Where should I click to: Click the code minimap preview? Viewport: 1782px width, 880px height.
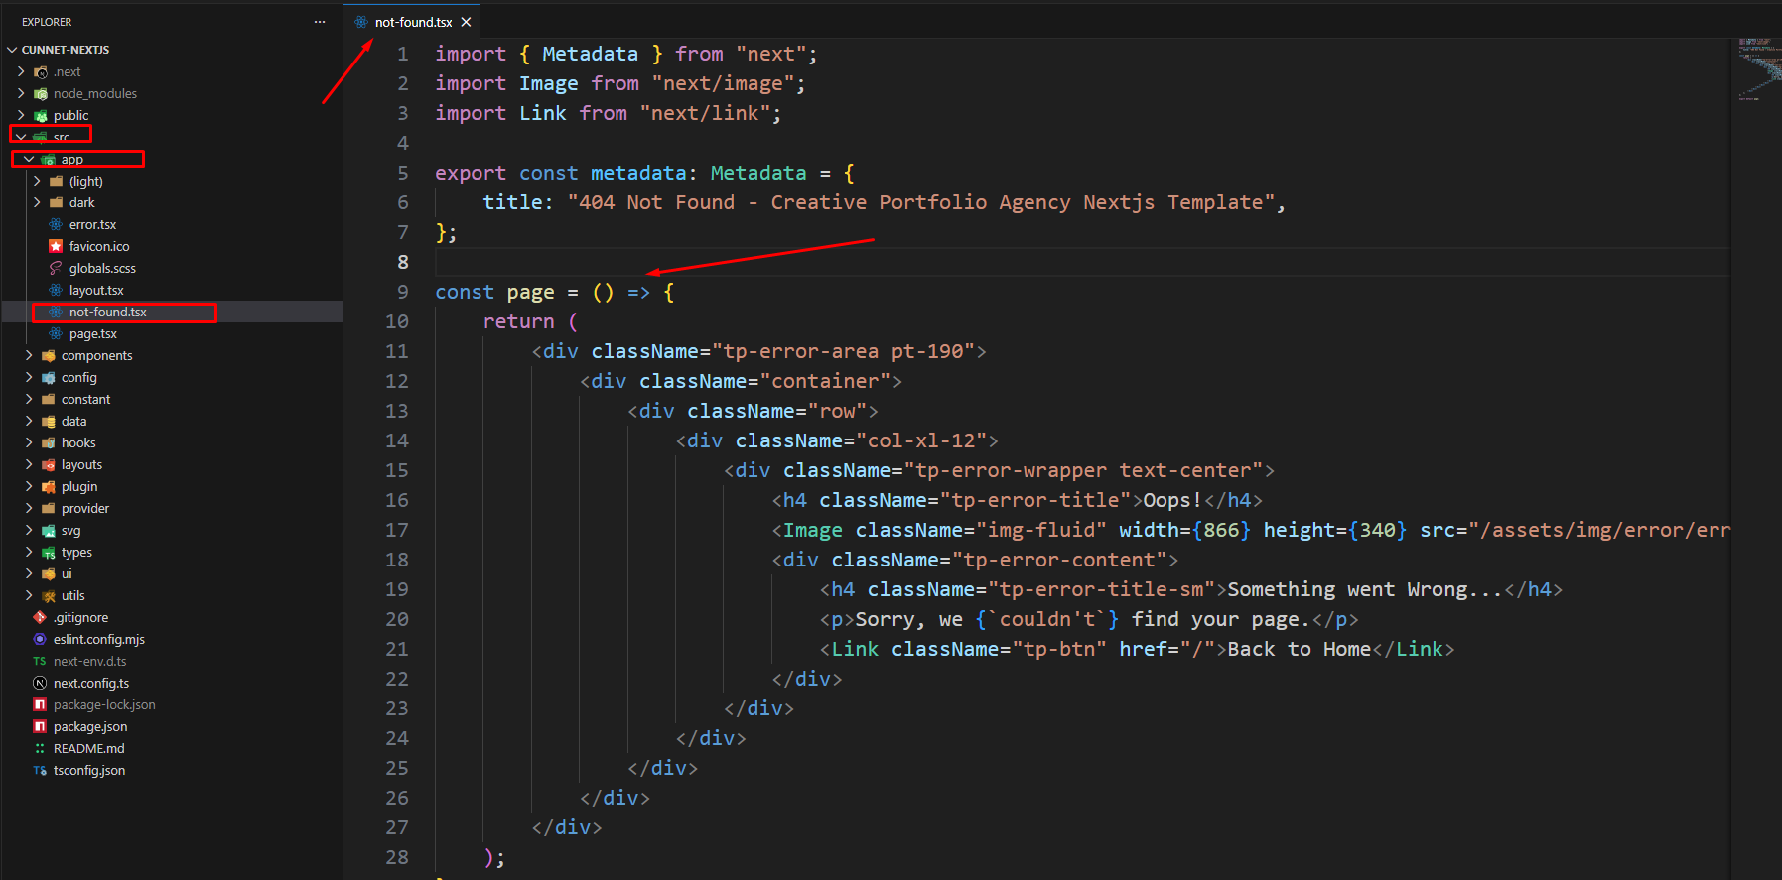1759,69
